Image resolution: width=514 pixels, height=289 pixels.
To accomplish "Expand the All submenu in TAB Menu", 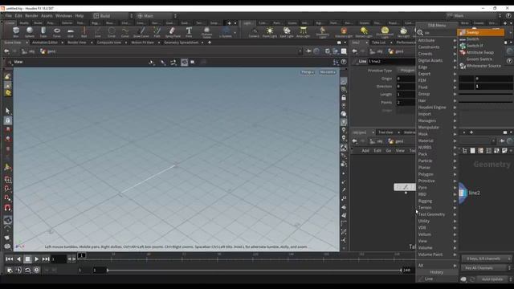I will point(437,266).
